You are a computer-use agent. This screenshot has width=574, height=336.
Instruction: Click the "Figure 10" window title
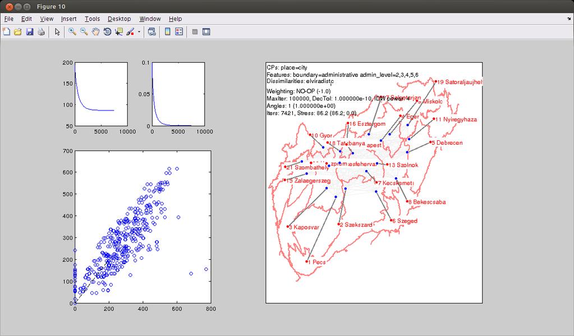click(51, 7)
